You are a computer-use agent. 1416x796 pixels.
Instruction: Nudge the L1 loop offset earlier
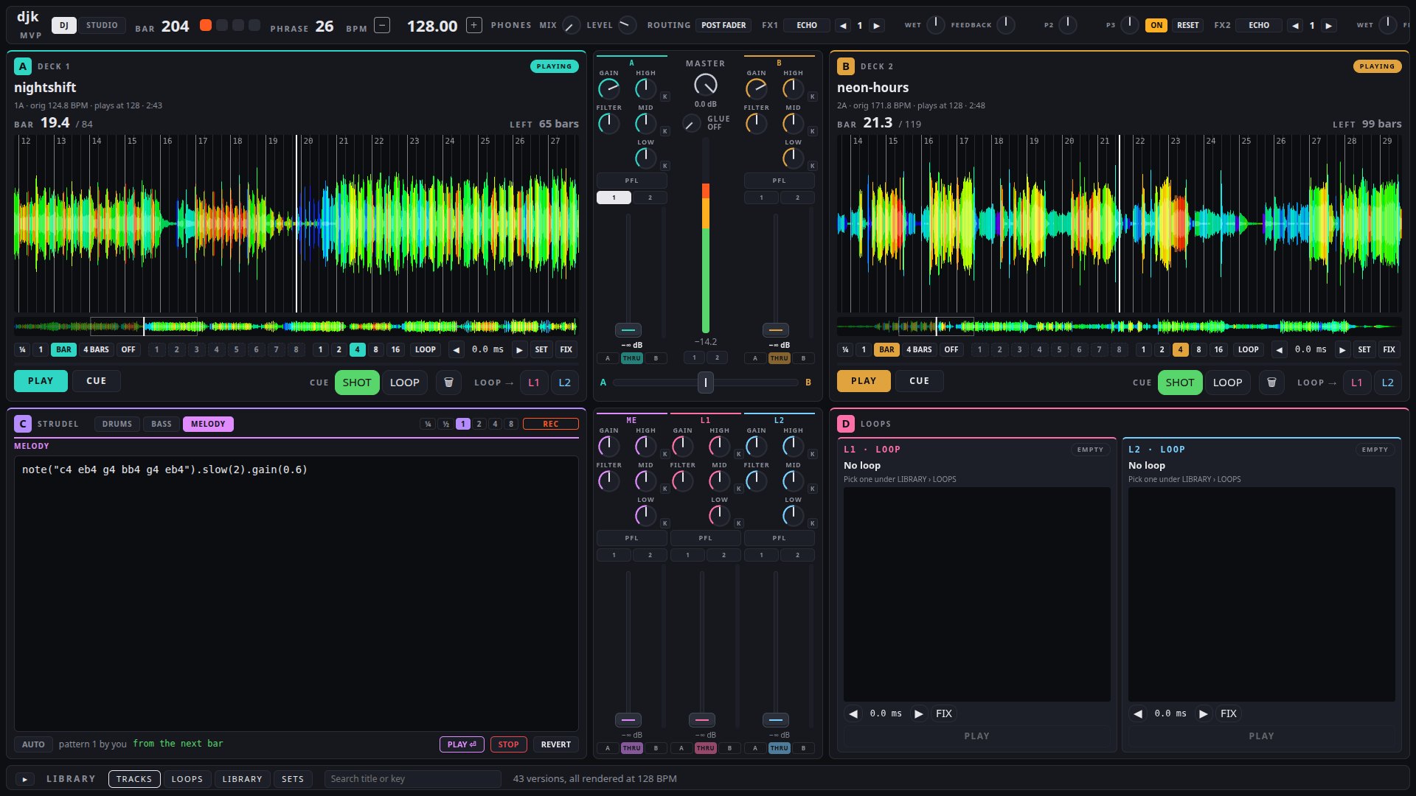(x=853, y=713)
